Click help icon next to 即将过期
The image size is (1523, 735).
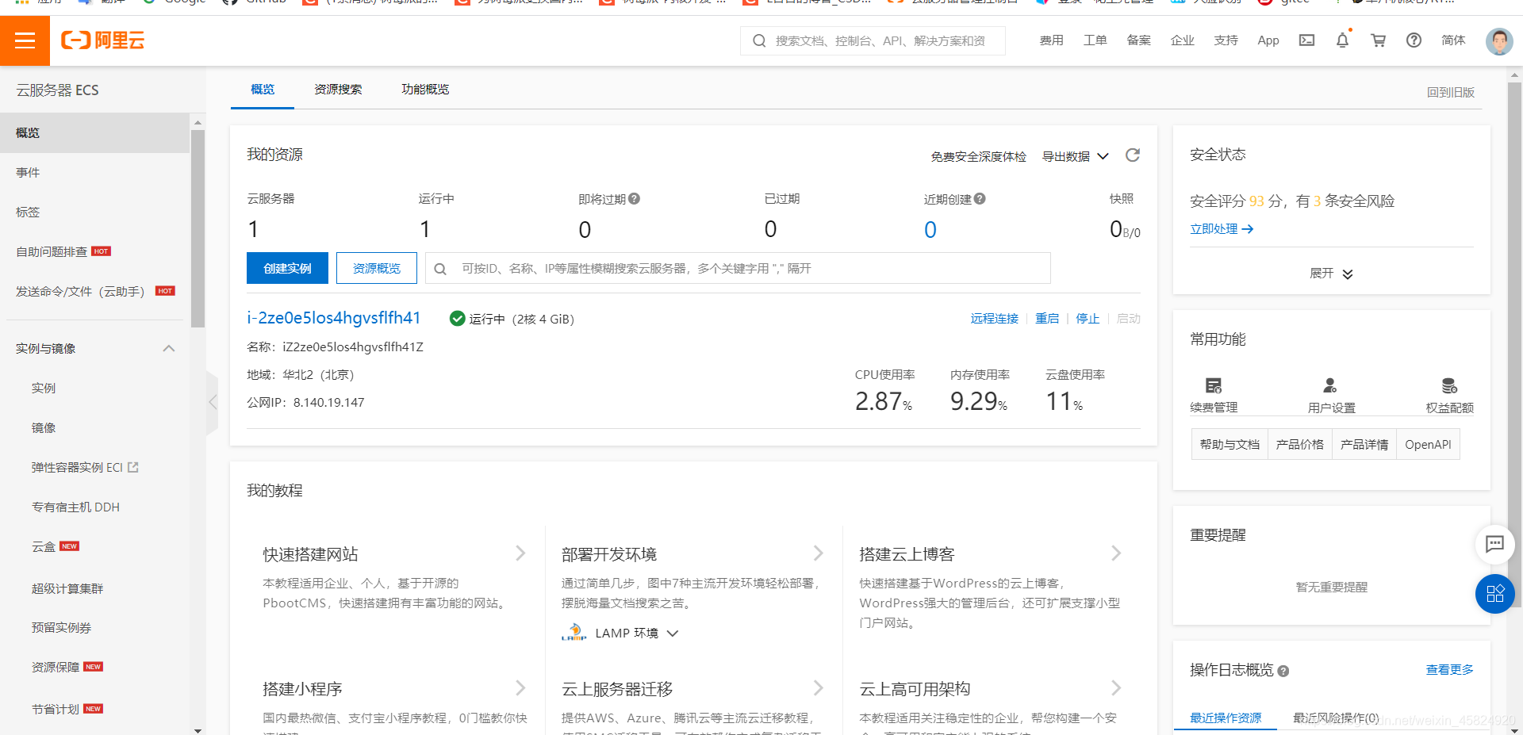(x=634, y=199)
